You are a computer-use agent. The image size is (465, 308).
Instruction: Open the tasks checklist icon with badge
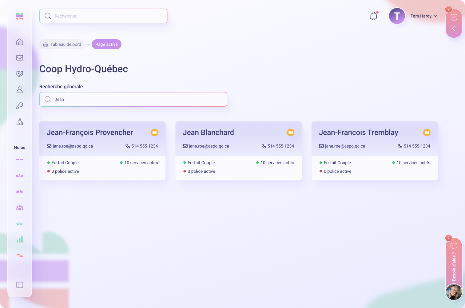tap(454, 17)
